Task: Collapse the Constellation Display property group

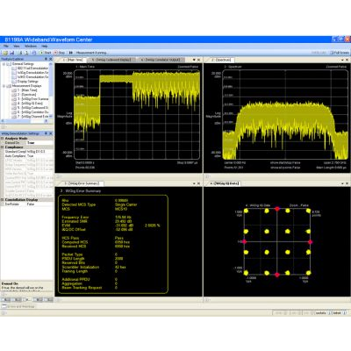Action: coord(3,200)
